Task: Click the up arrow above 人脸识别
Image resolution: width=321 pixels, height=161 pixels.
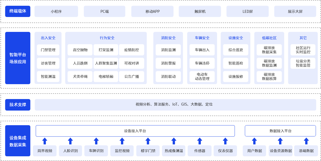Action: (x=70, y=141)
